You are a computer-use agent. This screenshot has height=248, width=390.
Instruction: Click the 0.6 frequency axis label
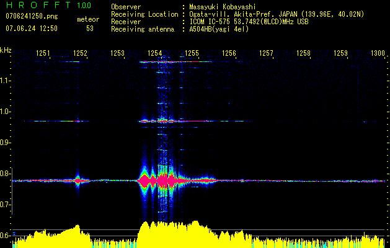pos(6,236)
